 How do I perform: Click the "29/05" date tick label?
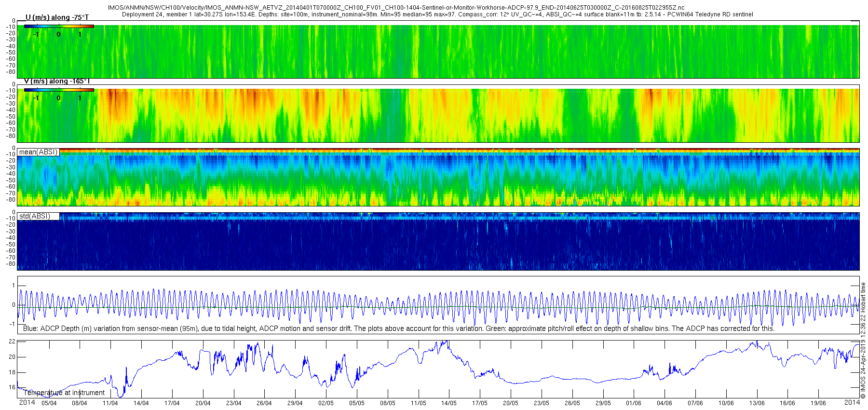click(x=603, y=403)
